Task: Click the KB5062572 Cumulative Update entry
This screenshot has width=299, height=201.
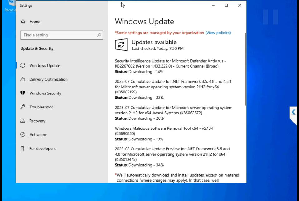Action: [173, 110]
